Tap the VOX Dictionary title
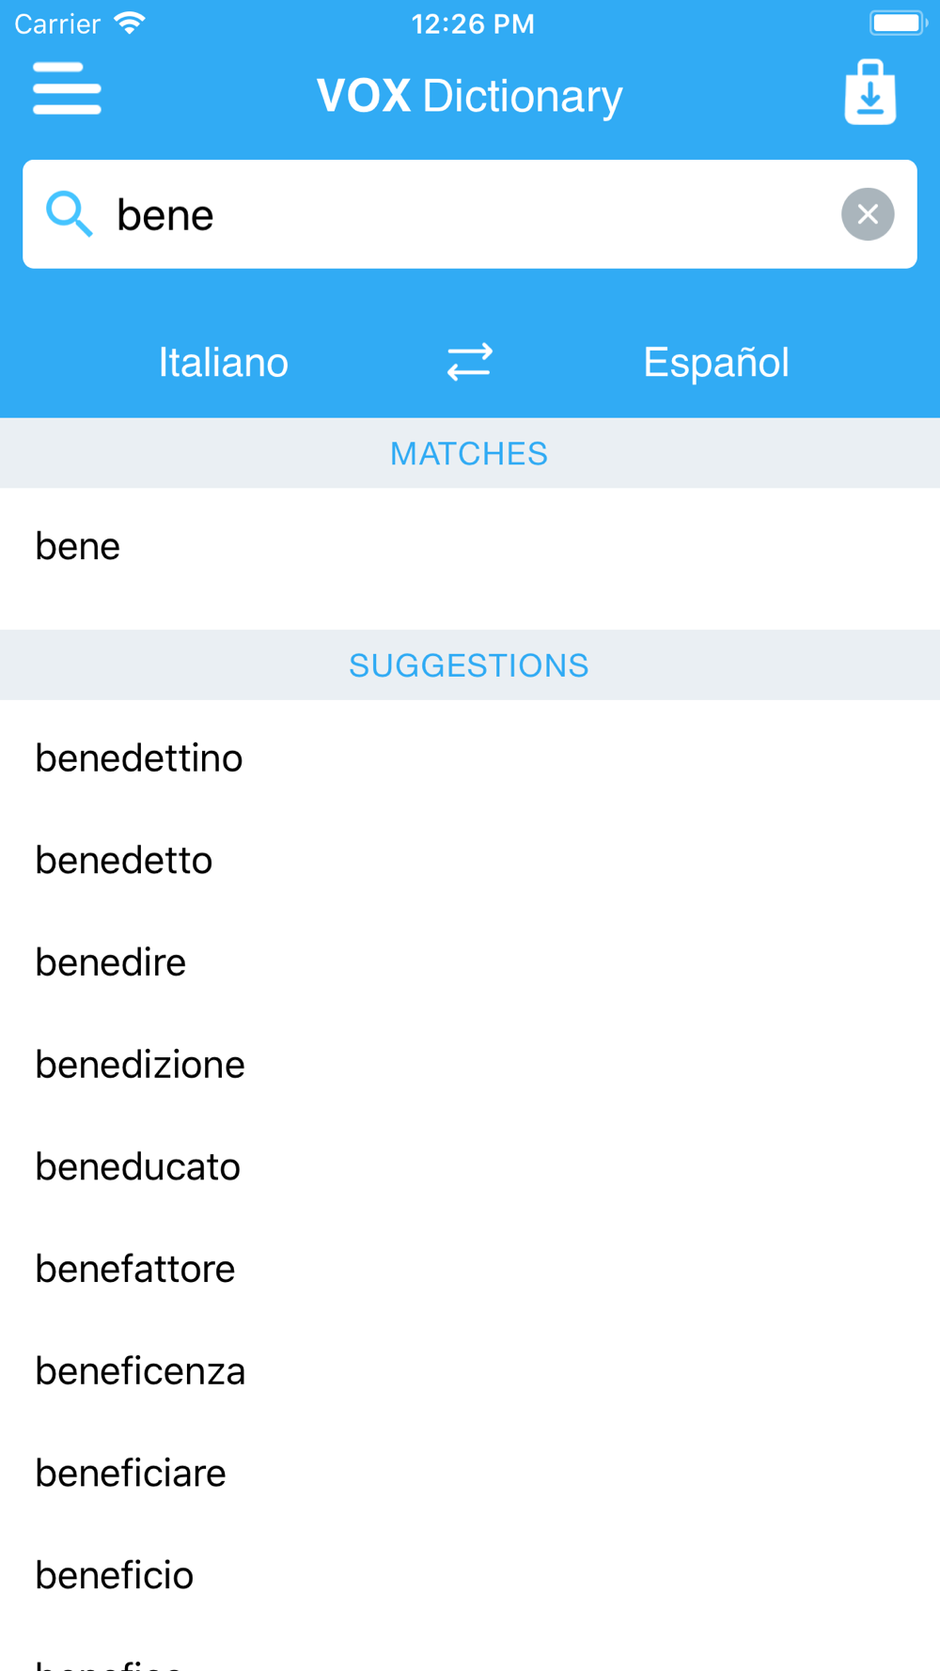 pyautogui.click(x=469, y=96)
